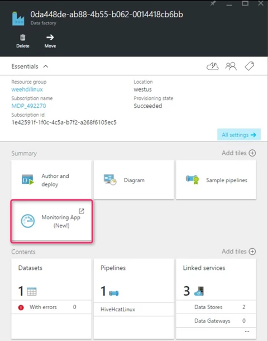
Task: Select the Data Stores row
Action: pyautogui.click(x=216, y=307)
